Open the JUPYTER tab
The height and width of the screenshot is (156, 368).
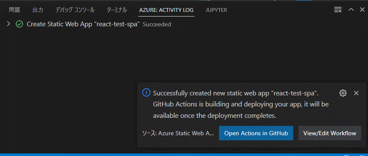(x=216, y=10)
